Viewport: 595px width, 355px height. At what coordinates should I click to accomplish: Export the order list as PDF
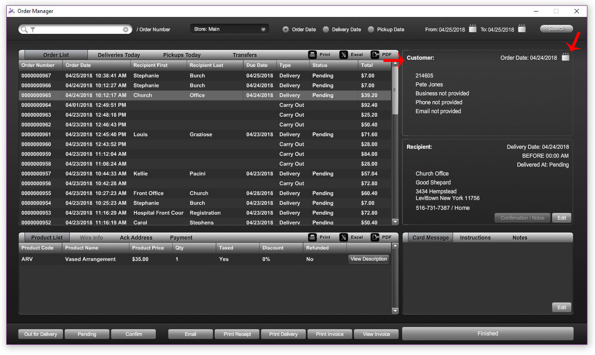[375, 55]
